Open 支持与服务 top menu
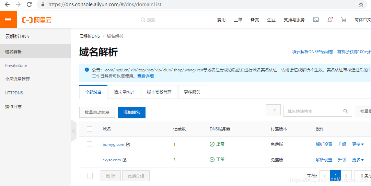This screenshot has height=186, width=371. point(294,20)
